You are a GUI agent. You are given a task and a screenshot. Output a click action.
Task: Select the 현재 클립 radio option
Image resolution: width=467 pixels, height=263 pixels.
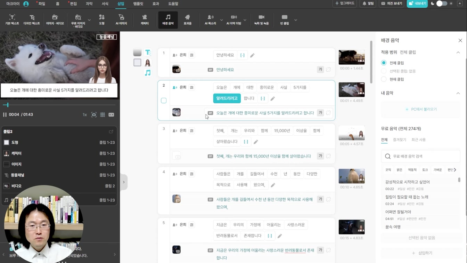point(384,79)
